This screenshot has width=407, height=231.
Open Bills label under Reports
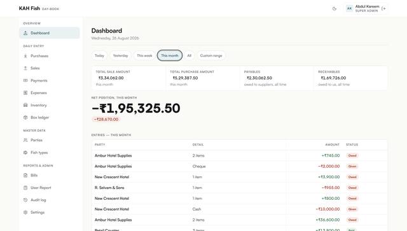click(x=34, y=176)
